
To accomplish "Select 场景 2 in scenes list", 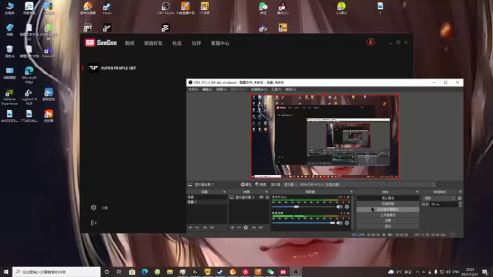I will pyautogui.click(x=207, y=202).
